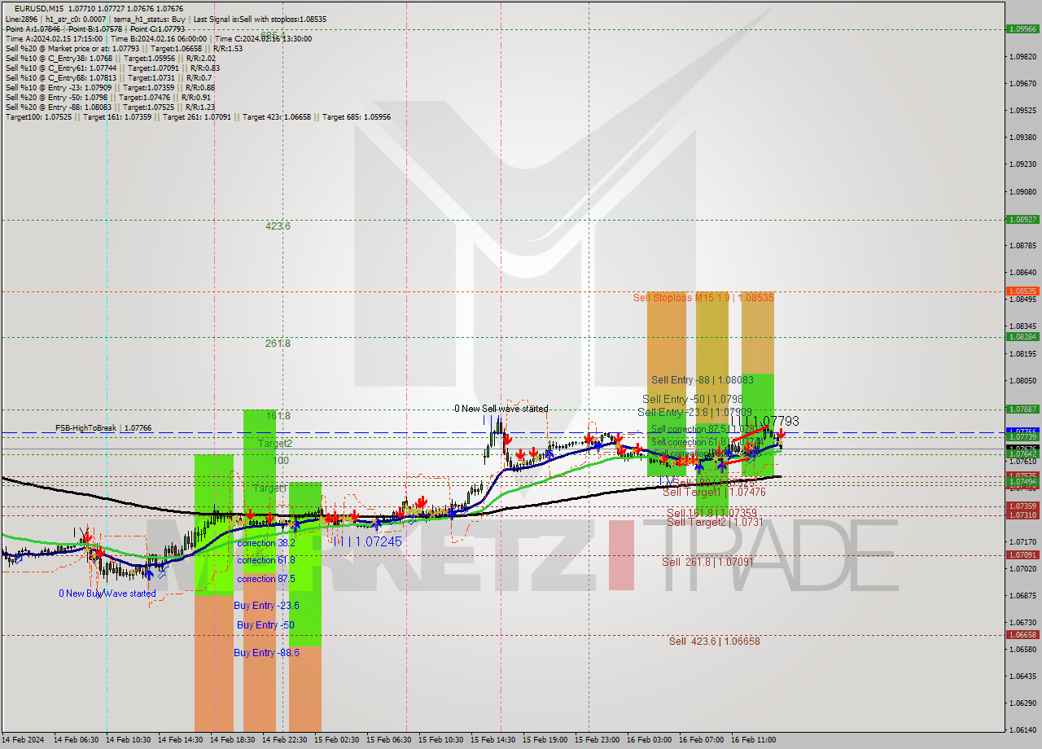Click 'Sell 261.8 | 1.07091' label
The width and height of the screenshot is (1042, 749).
(707, 562)
